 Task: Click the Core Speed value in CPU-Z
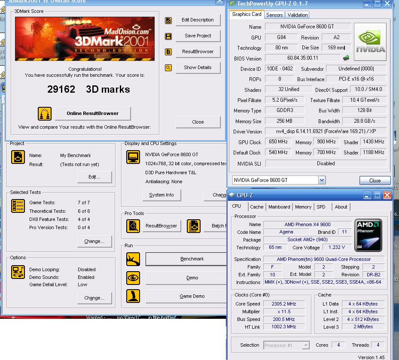click(x=284, y=304)
